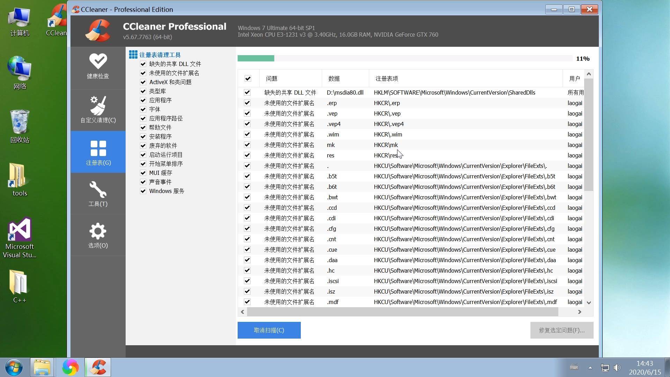Click the scan progress bar
670x377 pixels.
[405, 58]
